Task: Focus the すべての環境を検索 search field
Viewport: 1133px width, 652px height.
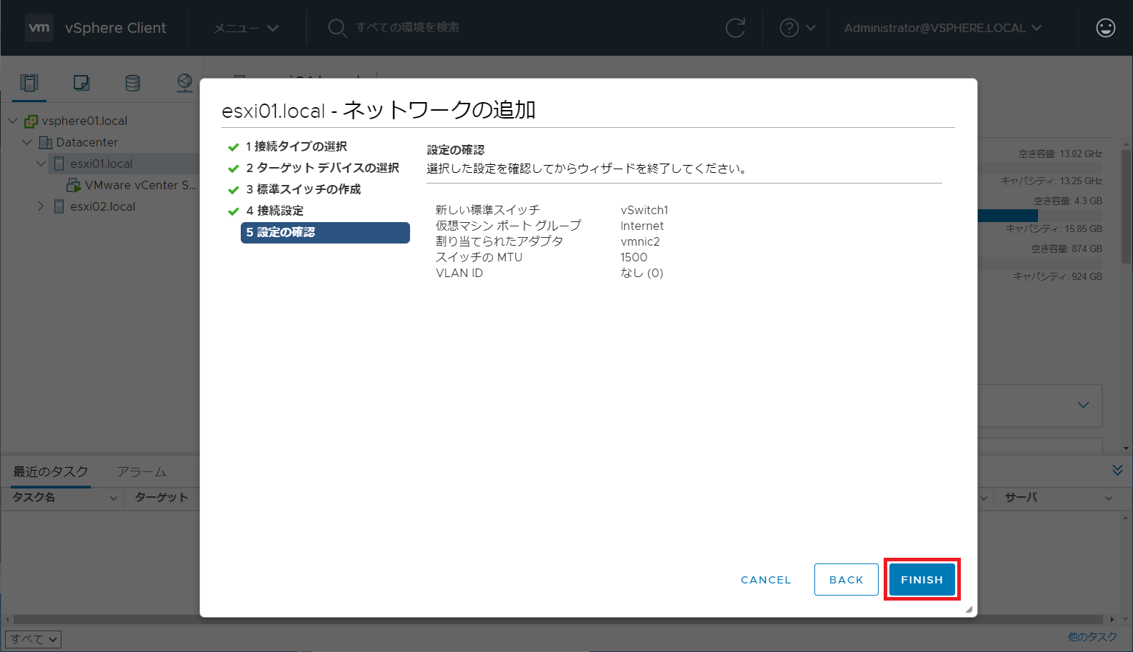Action: (x=407, y=27)
